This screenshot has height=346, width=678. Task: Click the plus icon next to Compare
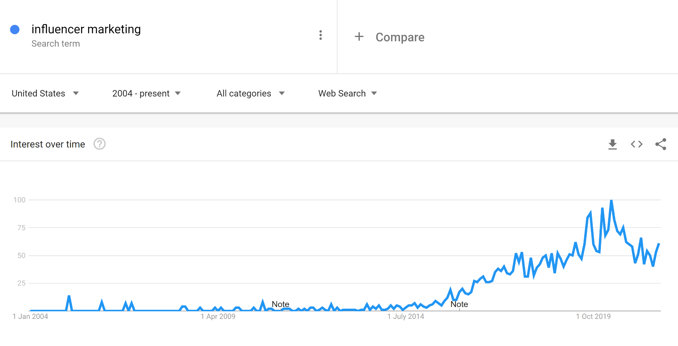click(x=359, y=36)
